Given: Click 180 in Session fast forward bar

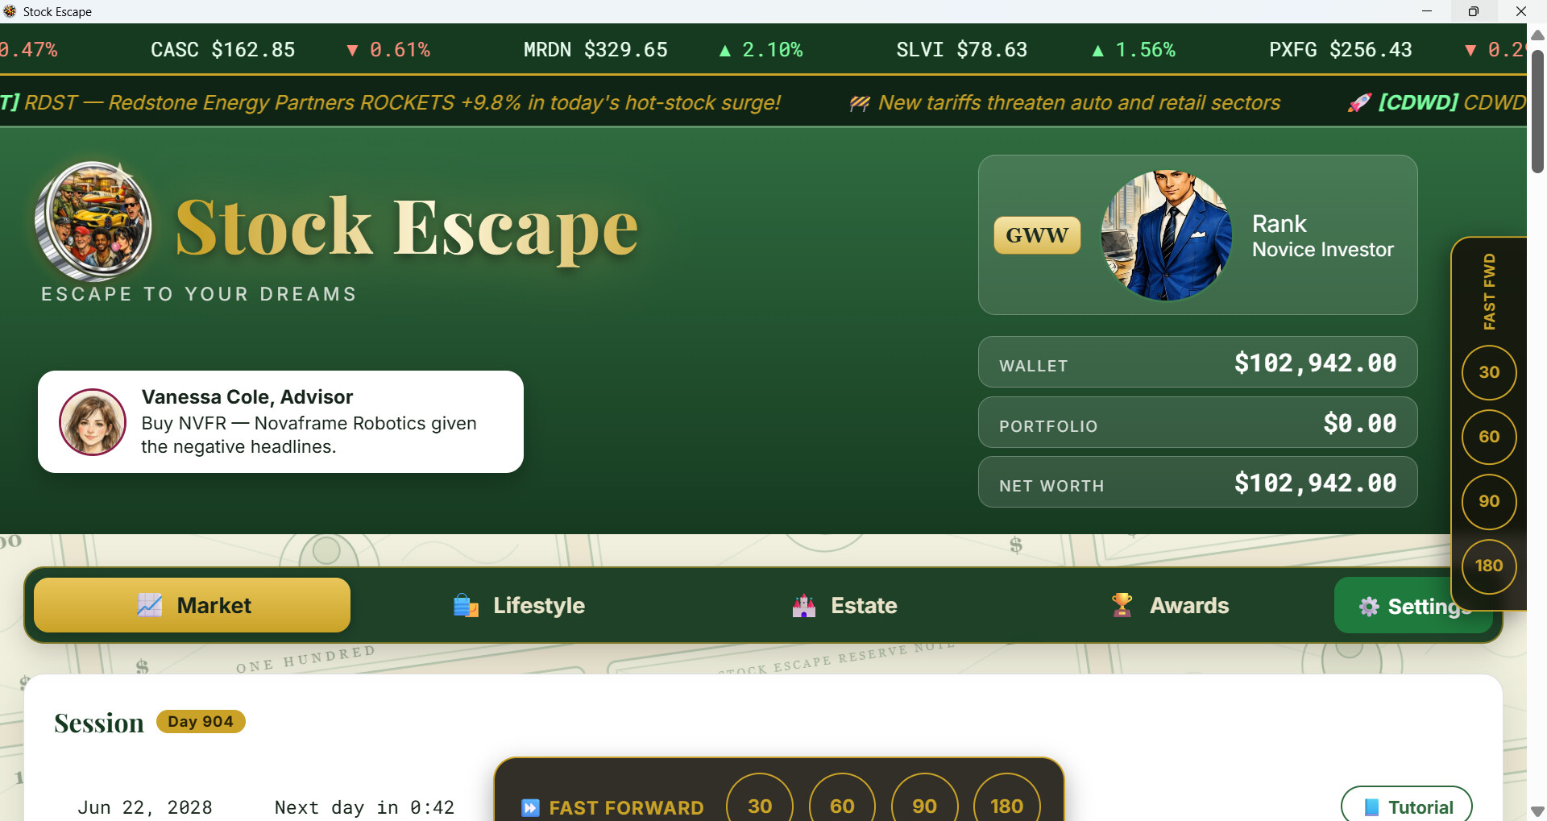Looking at the screenshot, I should click(1006, 806).
